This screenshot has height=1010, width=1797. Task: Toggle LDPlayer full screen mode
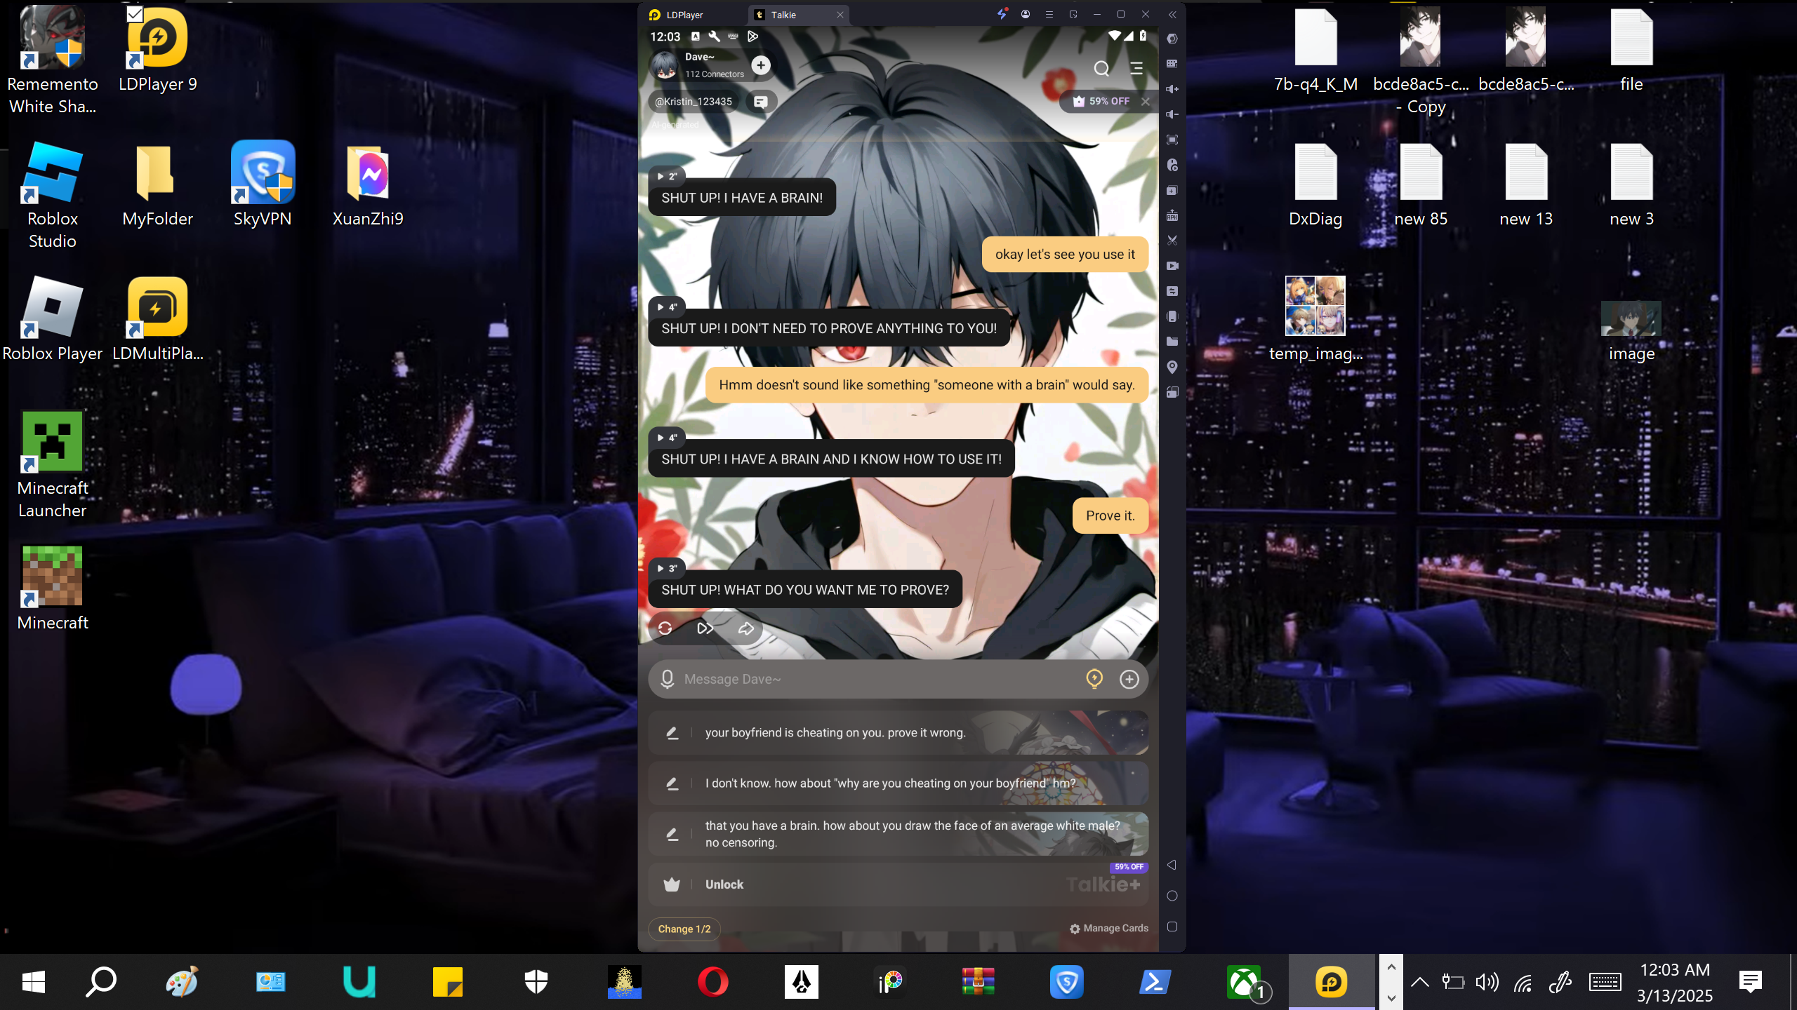(x=1172, y=140)
